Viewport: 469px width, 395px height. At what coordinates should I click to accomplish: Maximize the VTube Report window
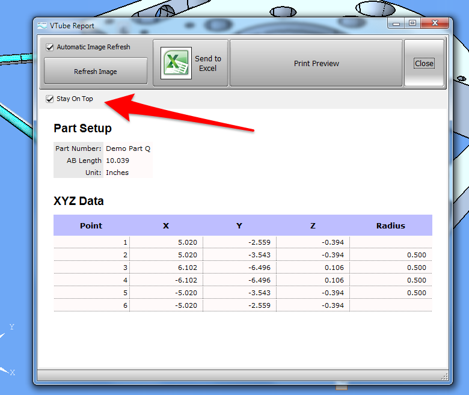412,23
